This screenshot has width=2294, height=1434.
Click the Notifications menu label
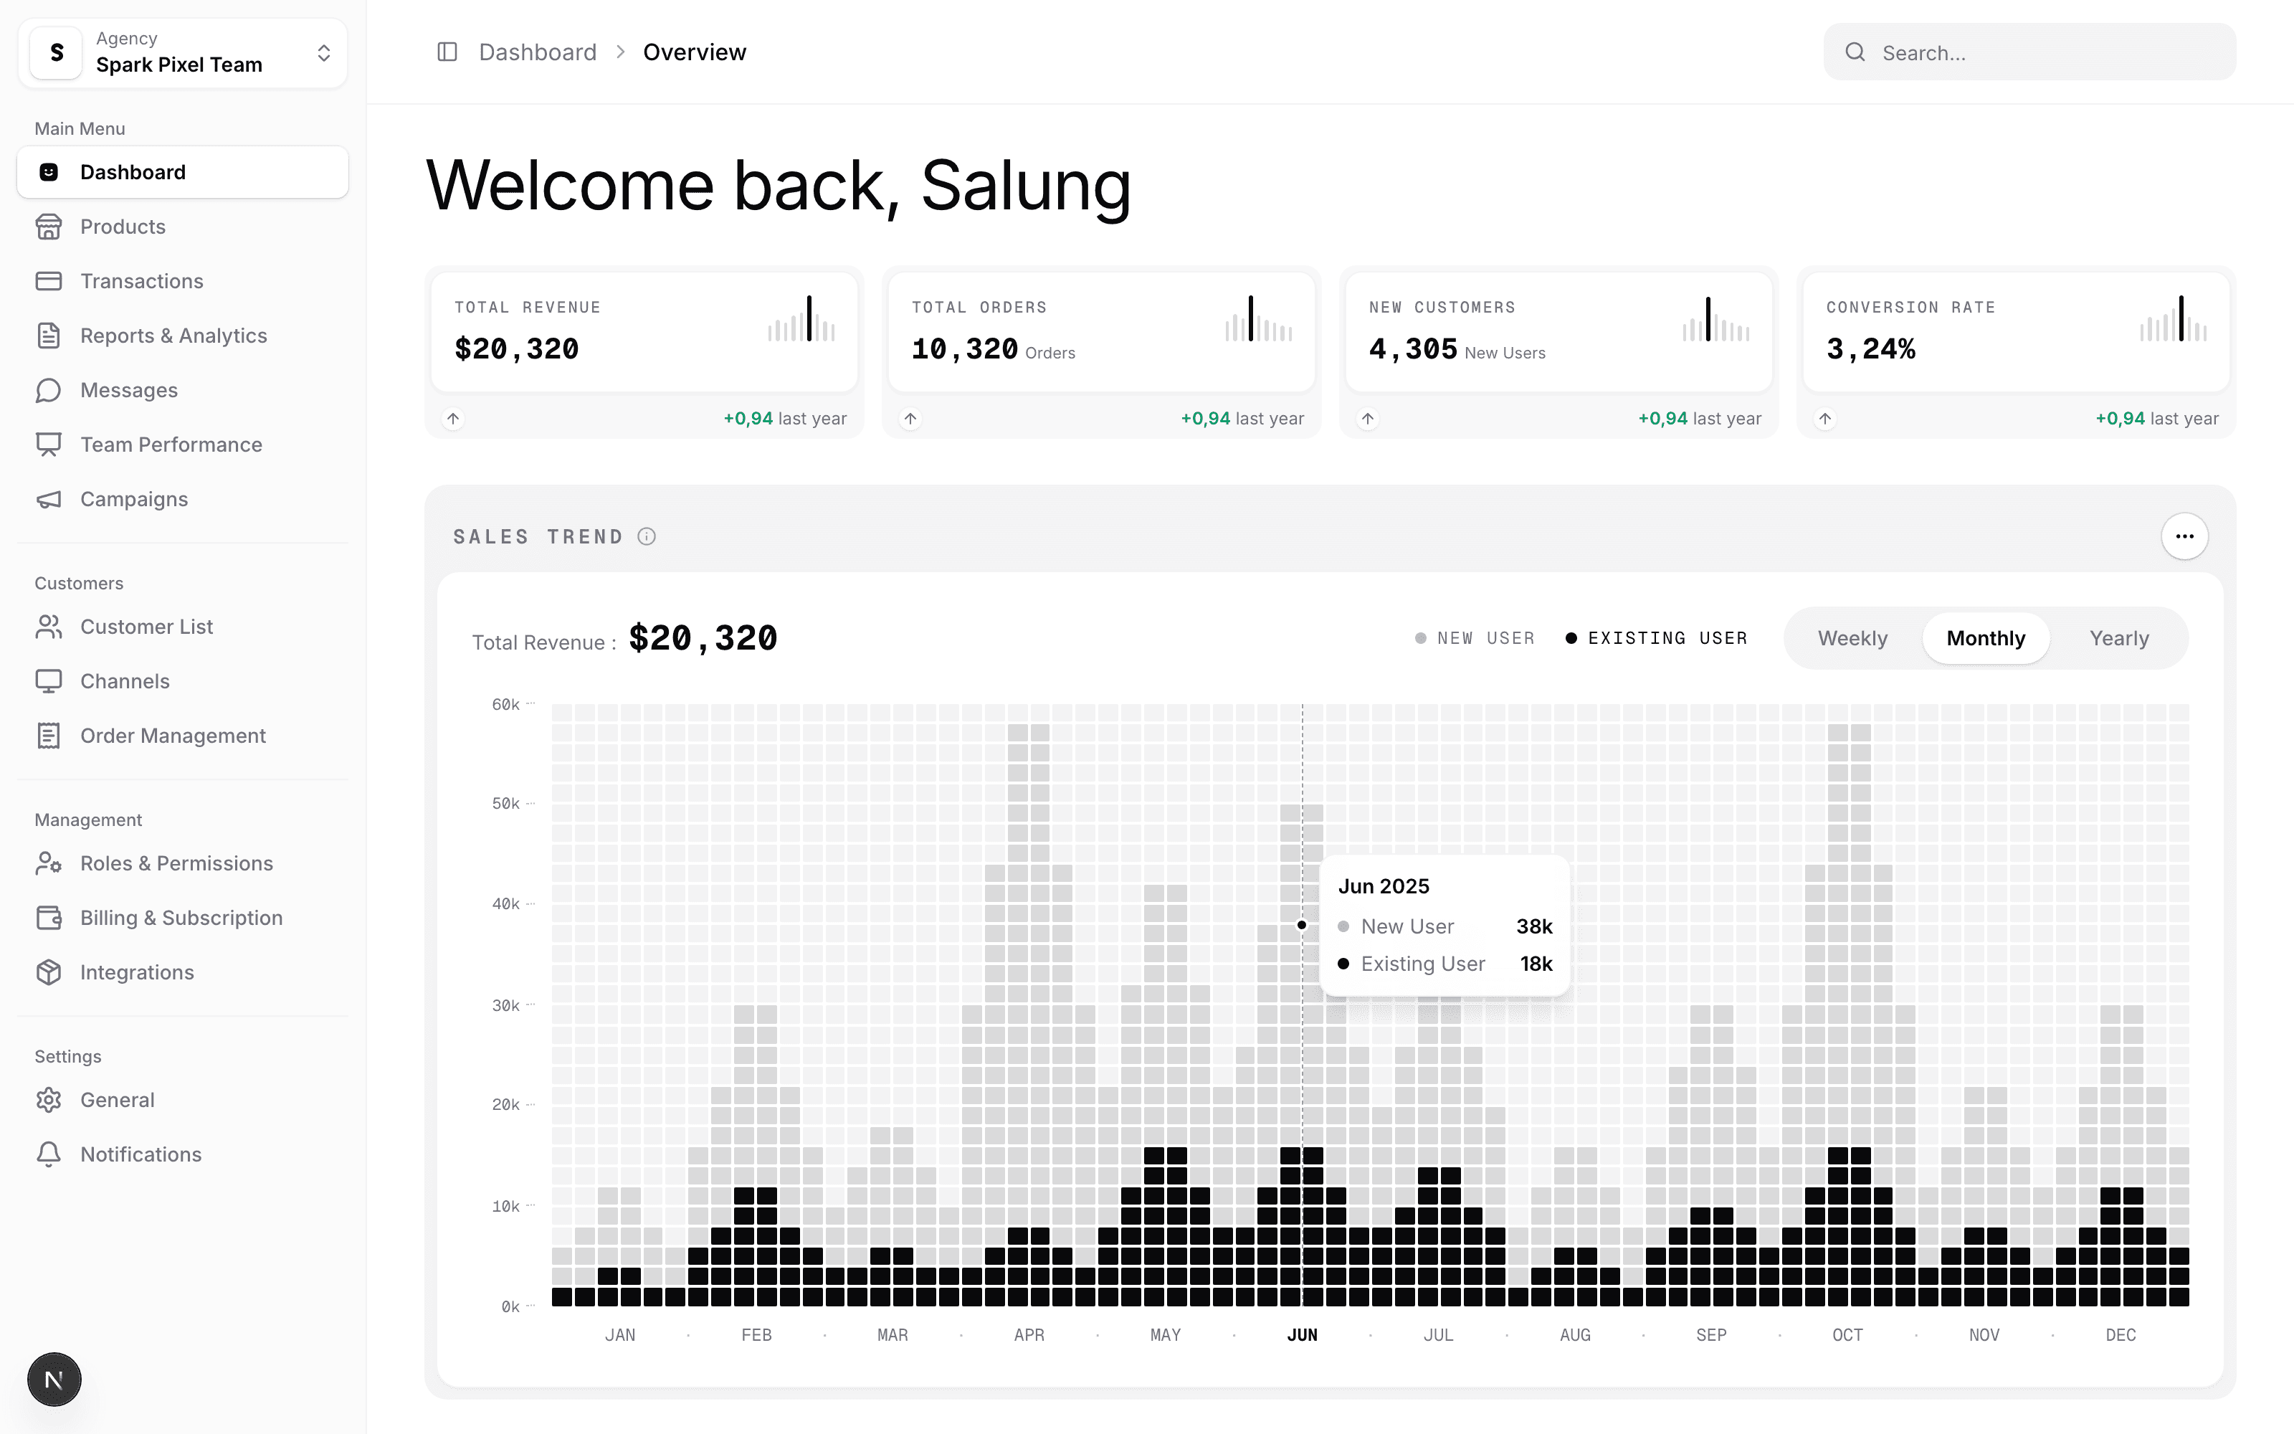pyautogui.click(x=141, y=1154)
